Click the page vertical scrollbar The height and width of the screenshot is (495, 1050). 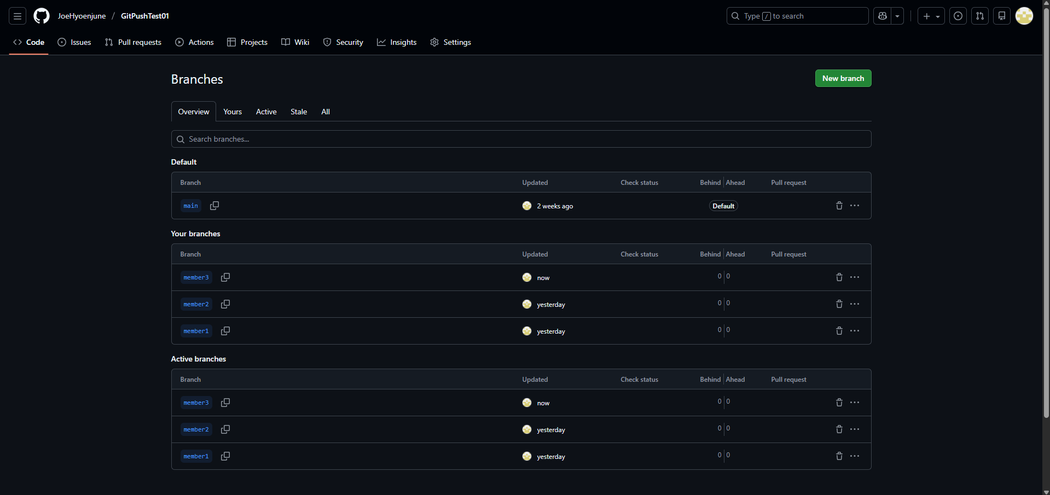[x=1046, y=213]
